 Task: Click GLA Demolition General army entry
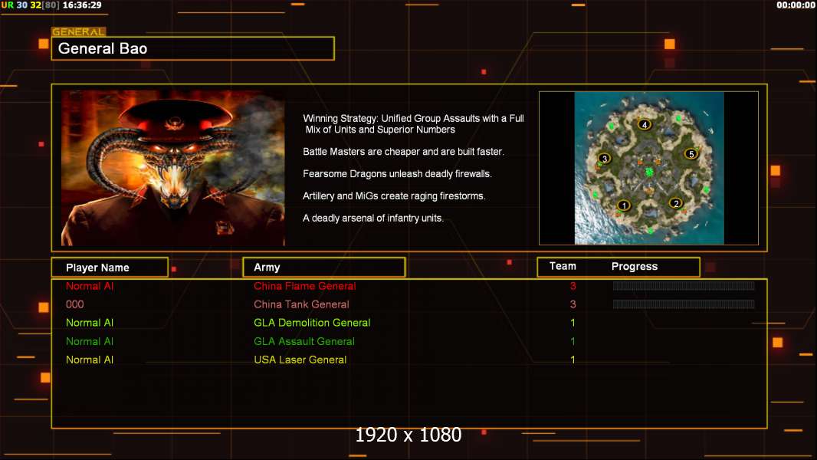click(x=312, y=323)
